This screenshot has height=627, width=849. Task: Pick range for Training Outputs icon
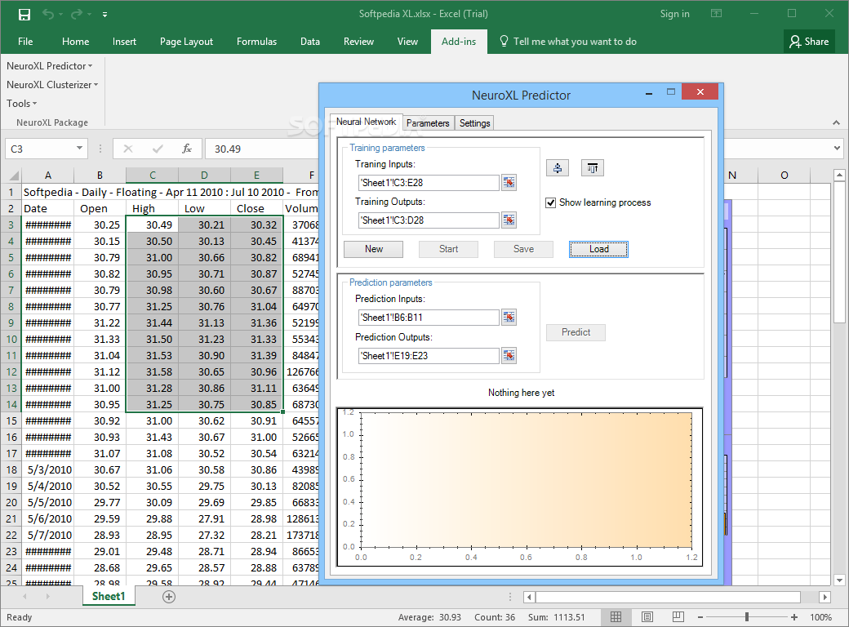509,220
